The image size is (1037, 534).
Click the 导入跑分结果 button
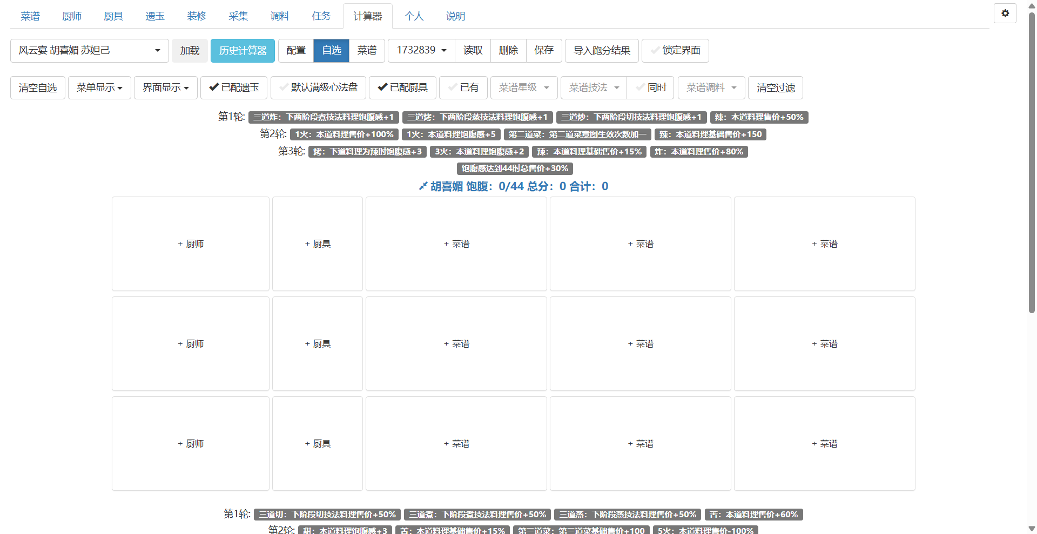click(x=602, y=51)
